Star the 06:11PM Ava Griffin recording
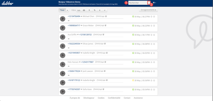The image size is (213, 101). pyautogui.click(x=151, y=35)
